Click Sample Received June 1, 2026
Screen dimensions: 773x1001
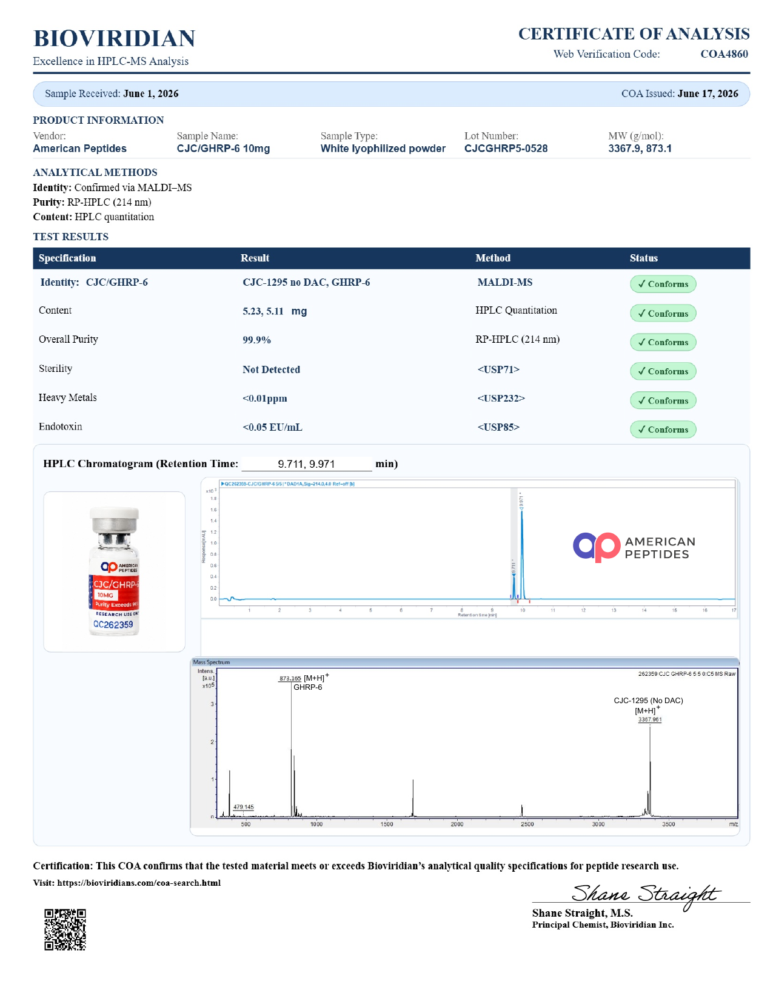pos(112,93)
